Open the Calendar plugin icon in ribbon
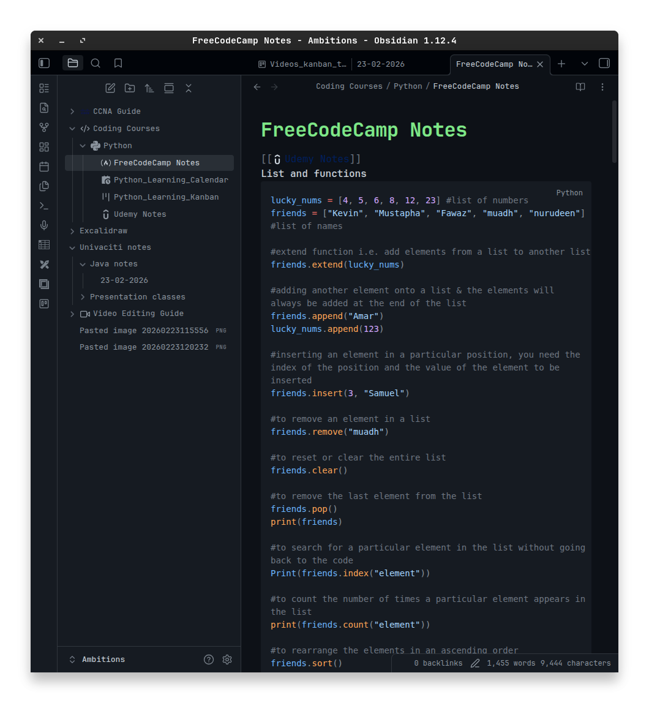Screen dimensions: 649x703 [x=43, y=166]
